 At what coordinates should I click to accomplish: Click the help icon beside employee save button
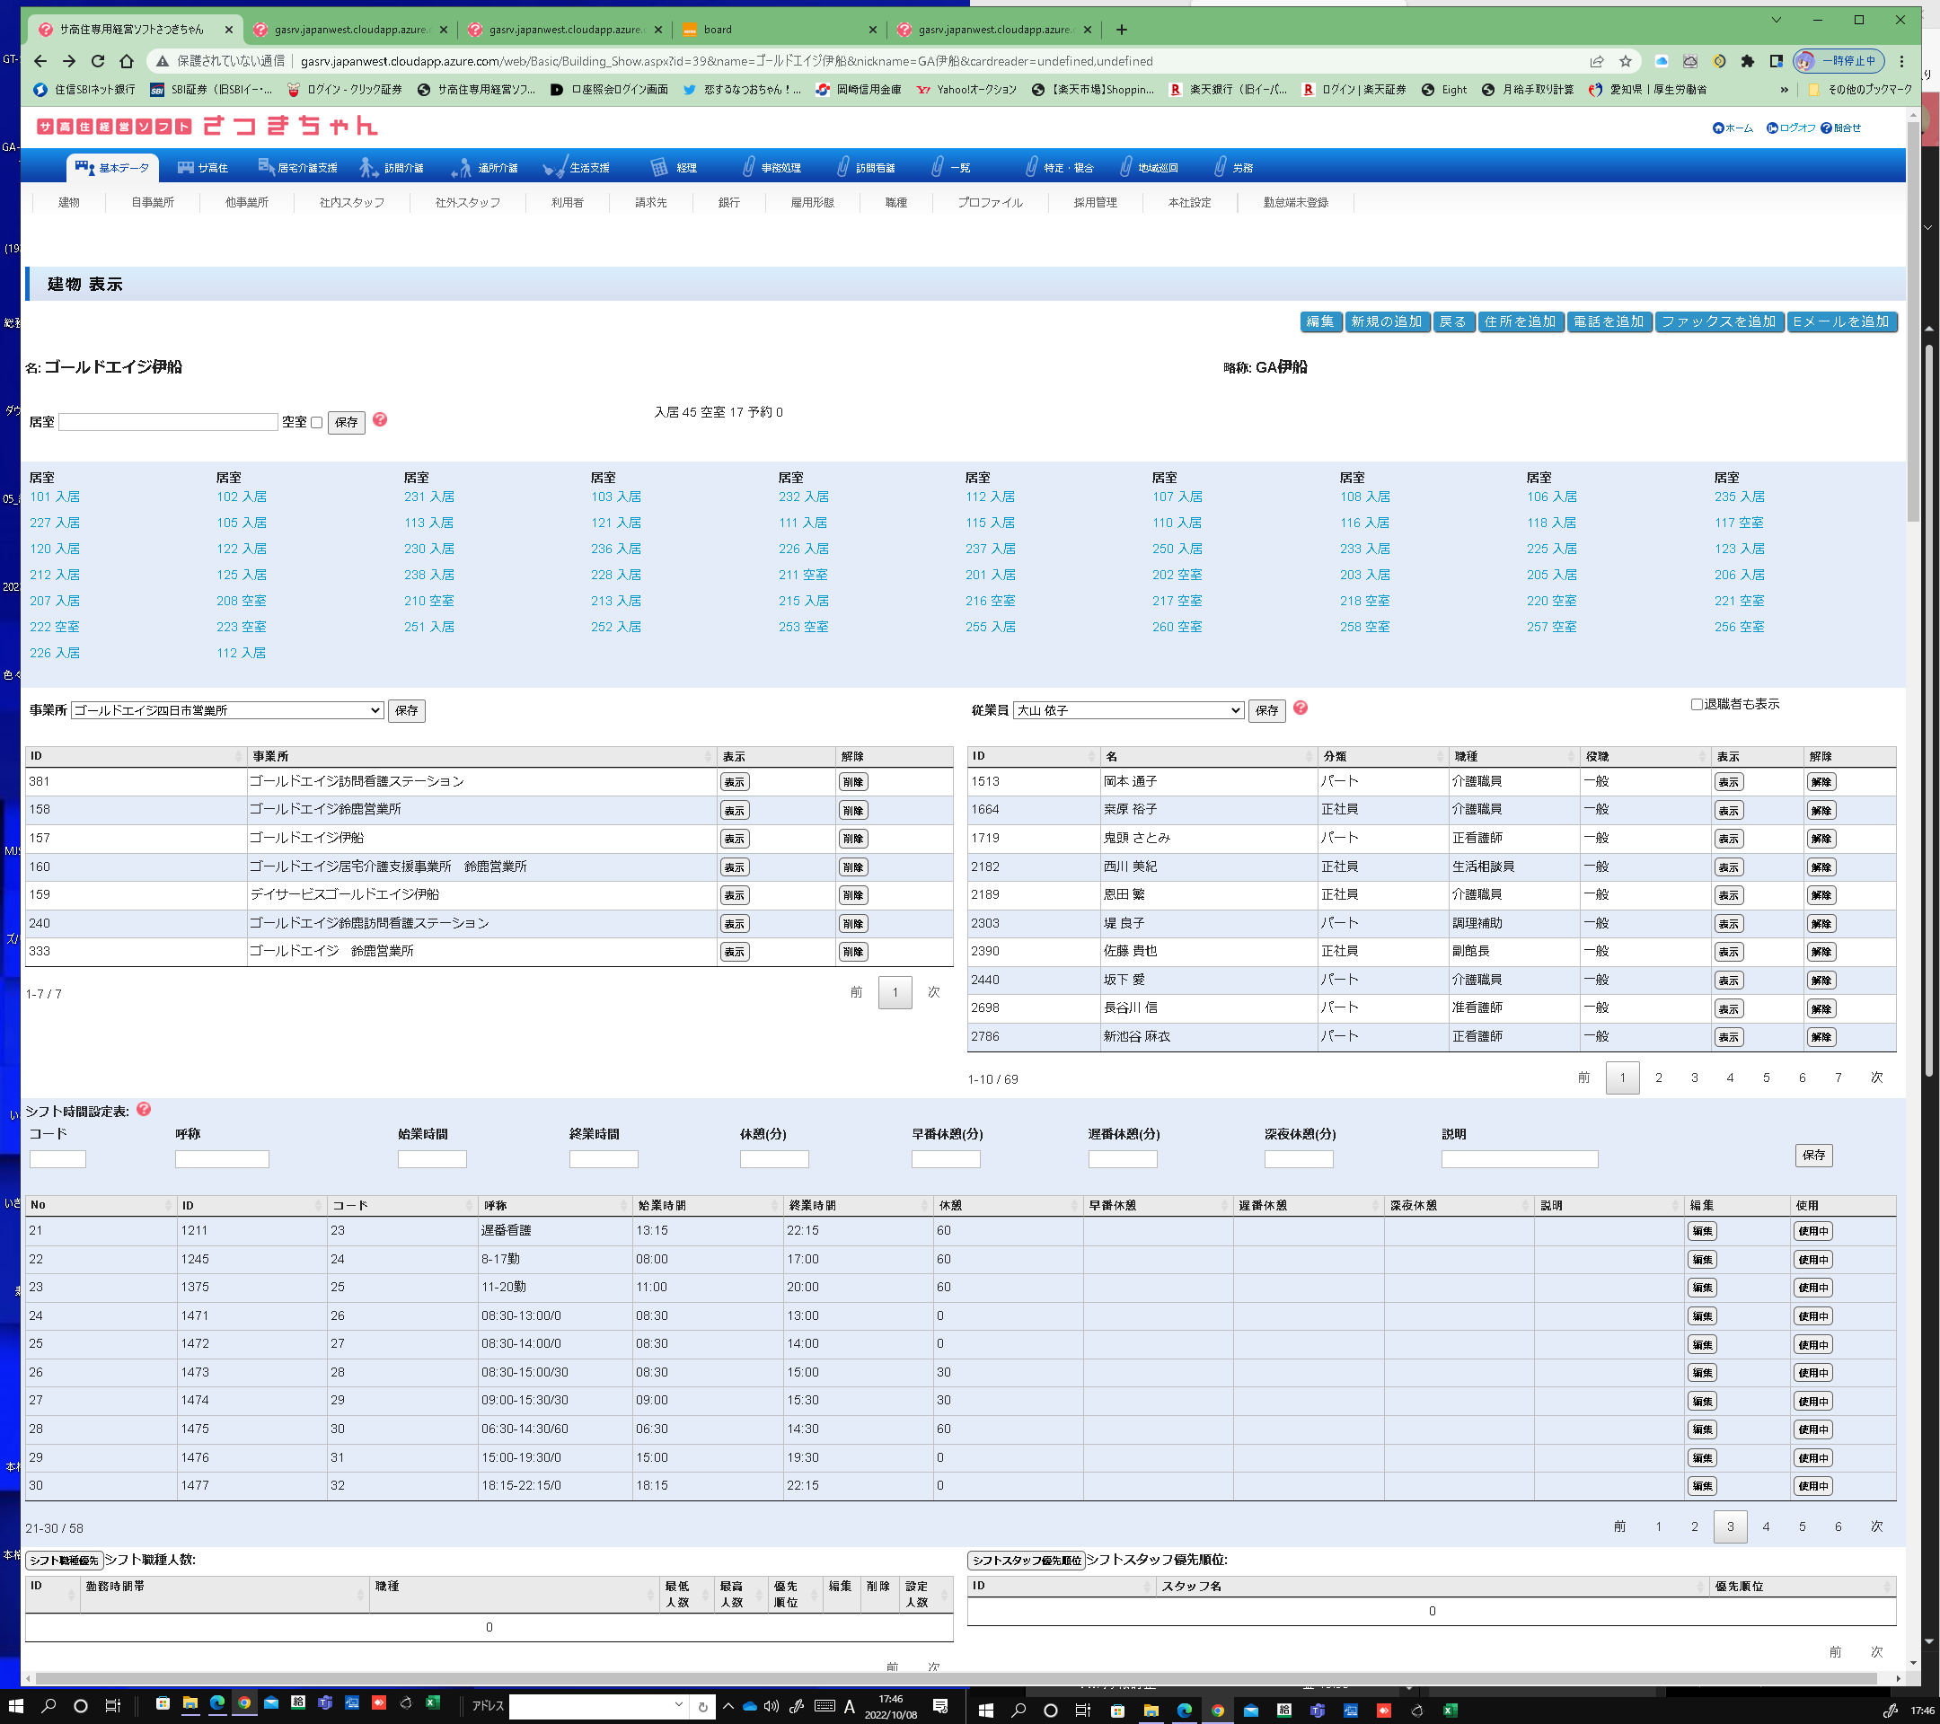[x=1301, y=708]
